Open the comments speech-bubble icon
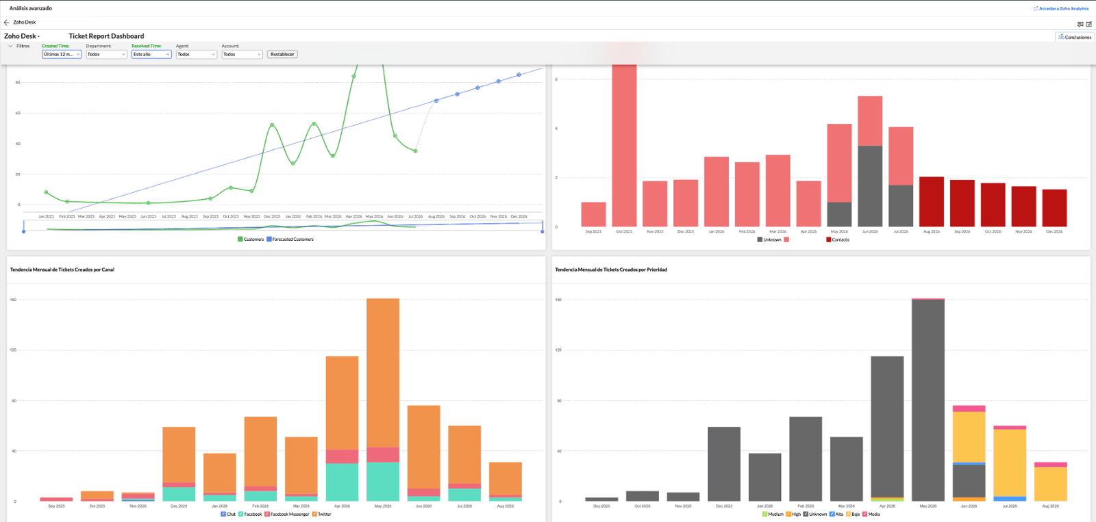The width and height of the screenshot is (1096, 522). tap(1080, 24)
